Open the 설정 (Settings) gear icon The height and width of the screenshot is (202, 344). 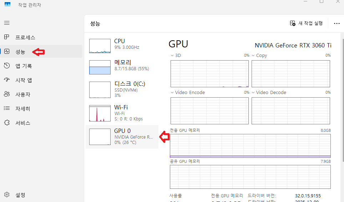click(6, 195)
